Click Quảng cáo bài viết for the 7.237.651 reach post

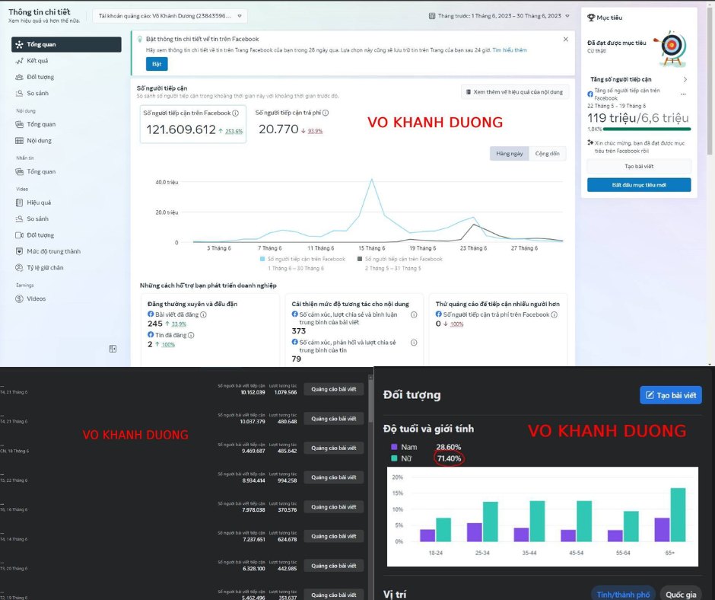coord(334,536)
